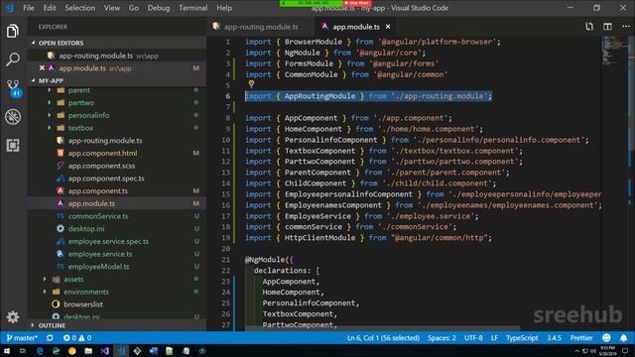Open the editor More Actions ellipsis

tap(626, 27)
